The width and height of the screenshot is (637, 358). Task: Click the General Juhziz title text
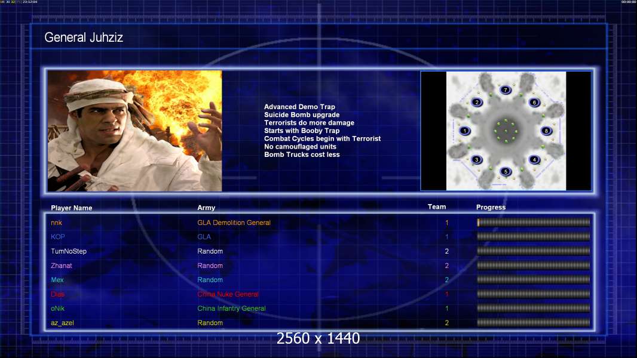(84, 38)
